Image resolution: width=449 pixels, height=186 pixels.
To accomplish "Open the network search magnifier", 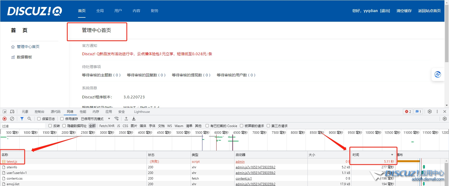I will (29, 119).
